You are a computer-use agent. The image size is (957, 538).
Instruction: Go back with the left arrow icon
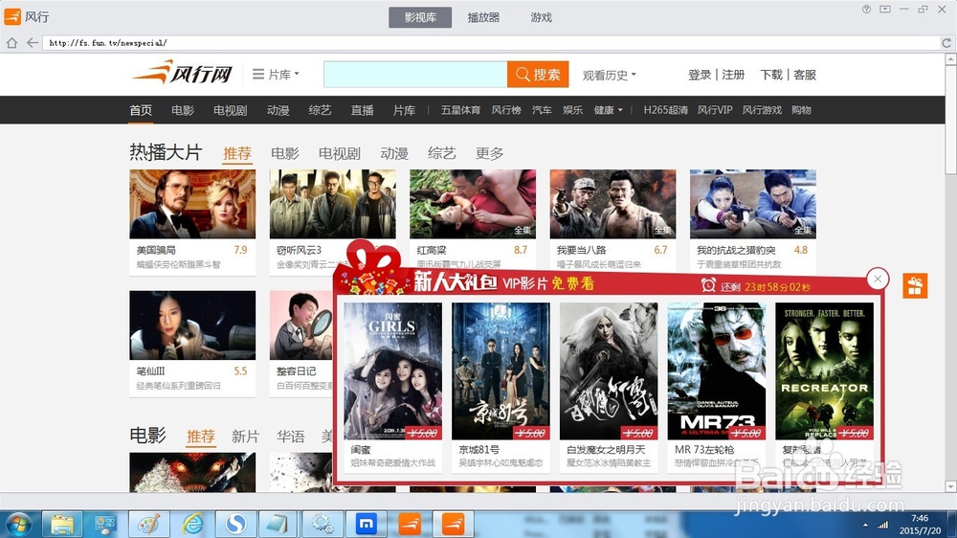click(33, 43)
